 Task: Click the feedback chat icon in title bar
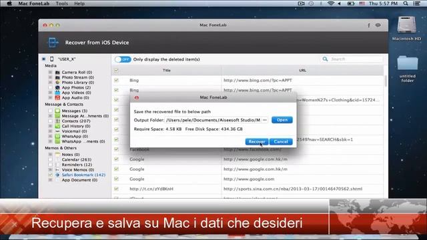[378, 25]
